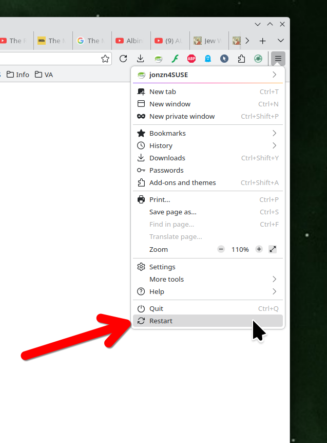
Task: Click Restart in the menu
Action: pos(208,321)
